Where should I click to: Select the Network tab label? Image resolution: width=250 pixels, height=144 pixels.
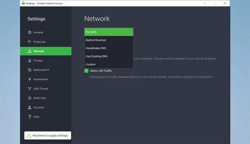39,51
